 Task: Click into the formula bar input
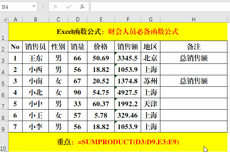160,7
